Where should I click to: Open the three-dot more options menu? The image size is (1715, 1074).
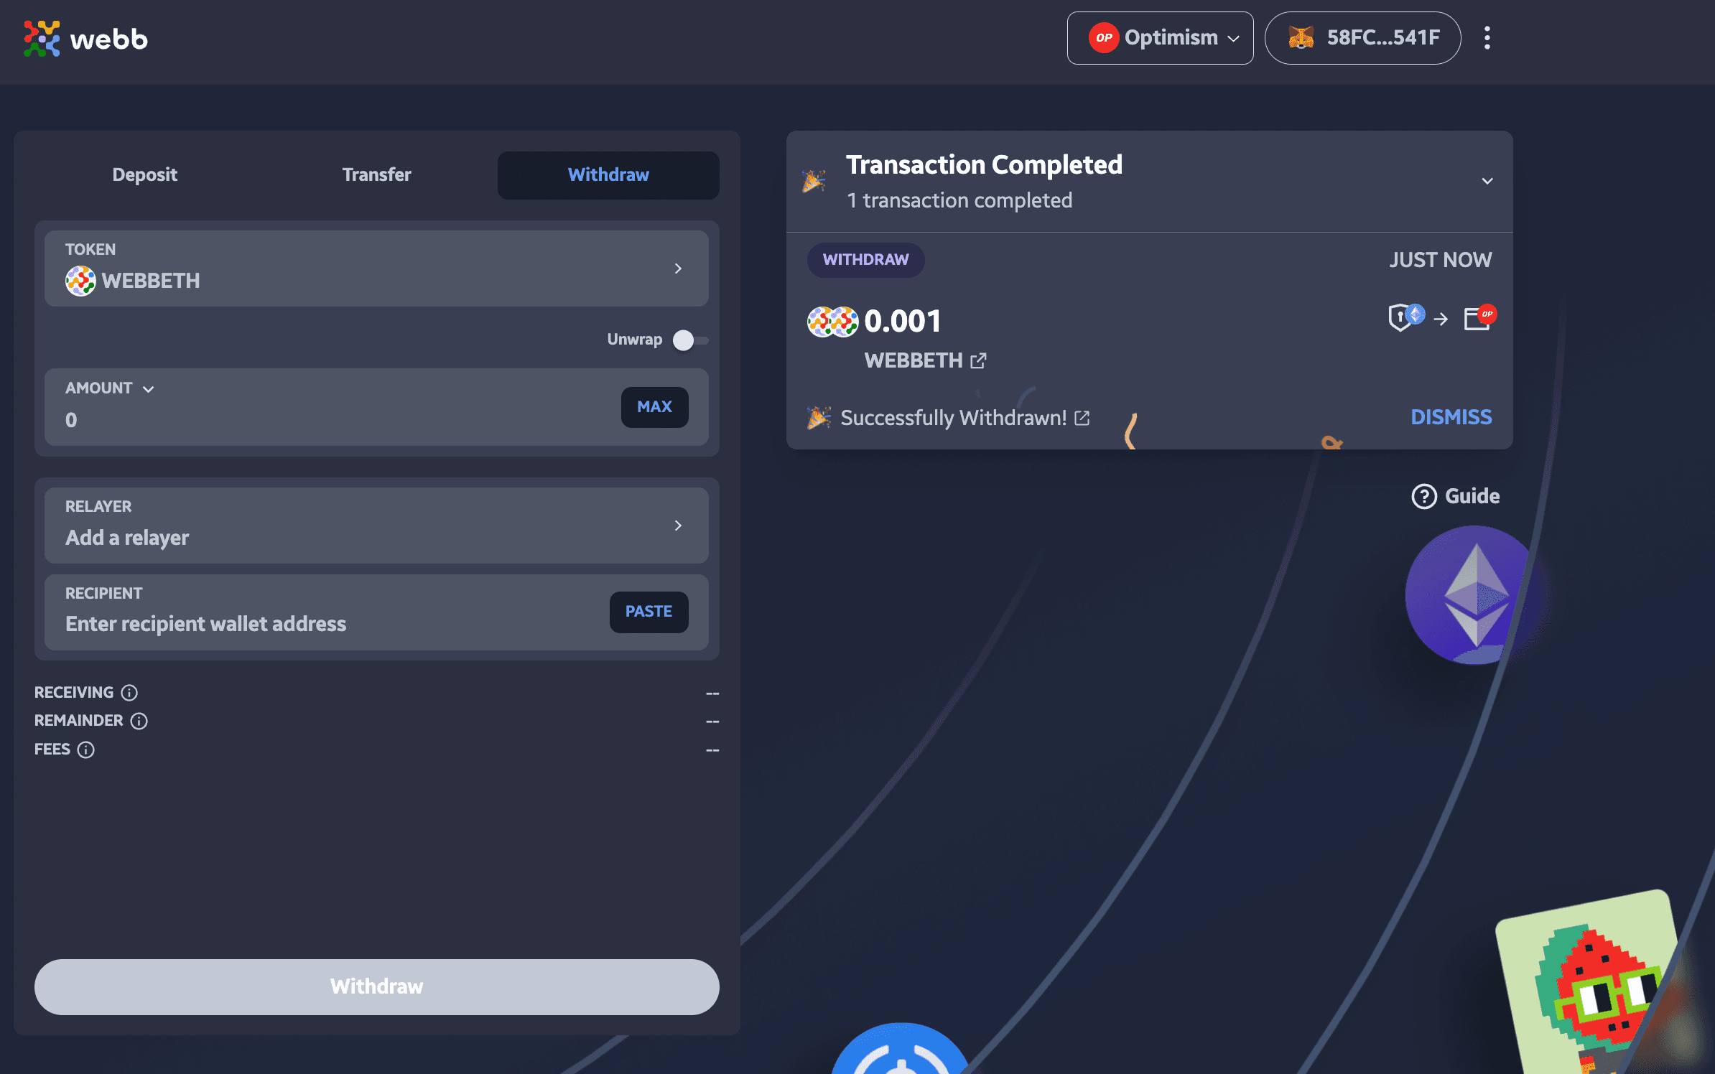click(x=1487, y=38)
